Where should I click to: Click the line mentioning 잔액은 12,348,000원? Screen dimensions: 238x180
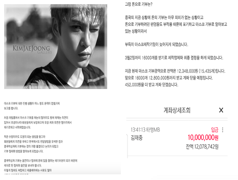(175, 71)
